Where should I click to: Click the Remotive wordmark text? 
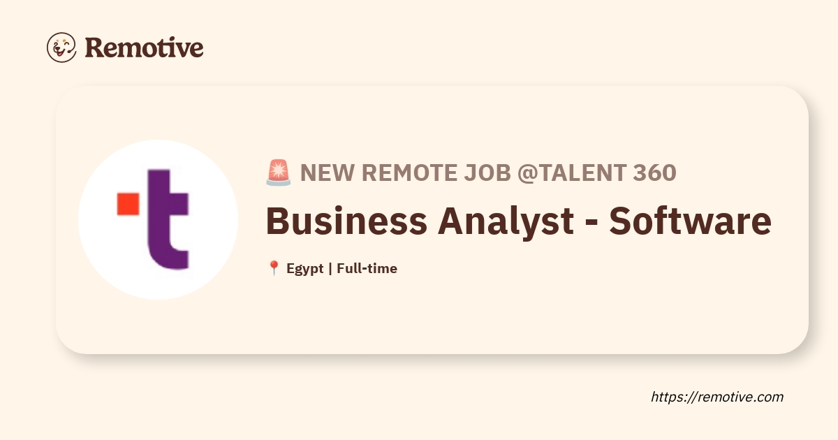(x=144, y=47)
